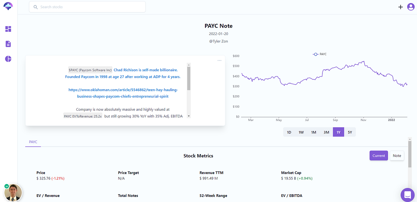Image resolution: width=417 pixels, height=202 pixels.
Task: Open the pie chart portfolio icon
Action: 8,59
